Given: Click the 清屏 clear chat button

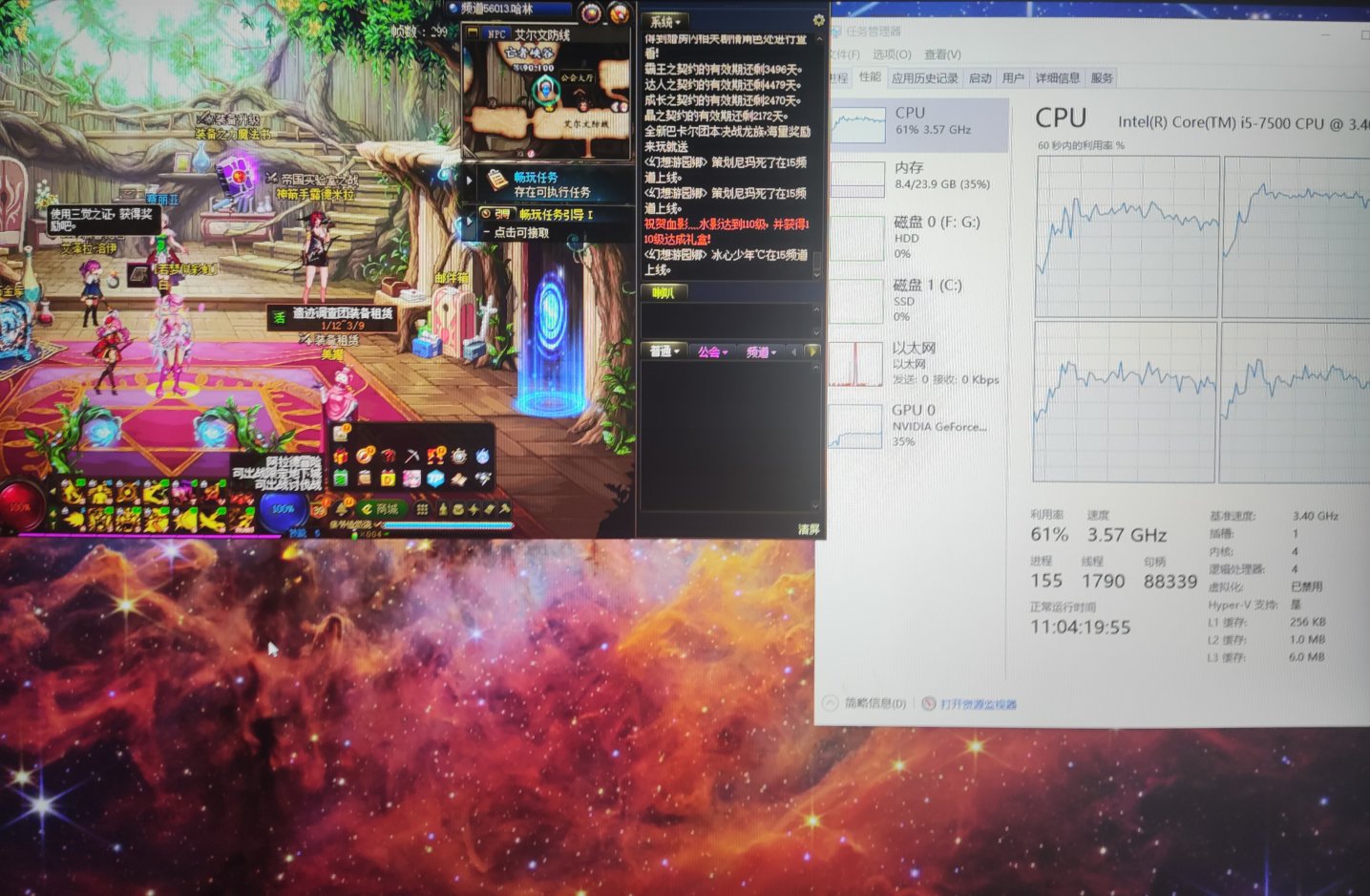Looking at the screenshot, I should 809,529.
